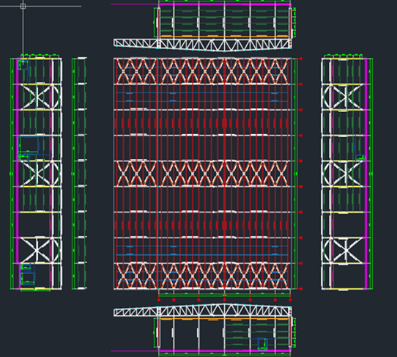
Task: Click lowest red grid marker right of plan
Action: pos(301,289)
